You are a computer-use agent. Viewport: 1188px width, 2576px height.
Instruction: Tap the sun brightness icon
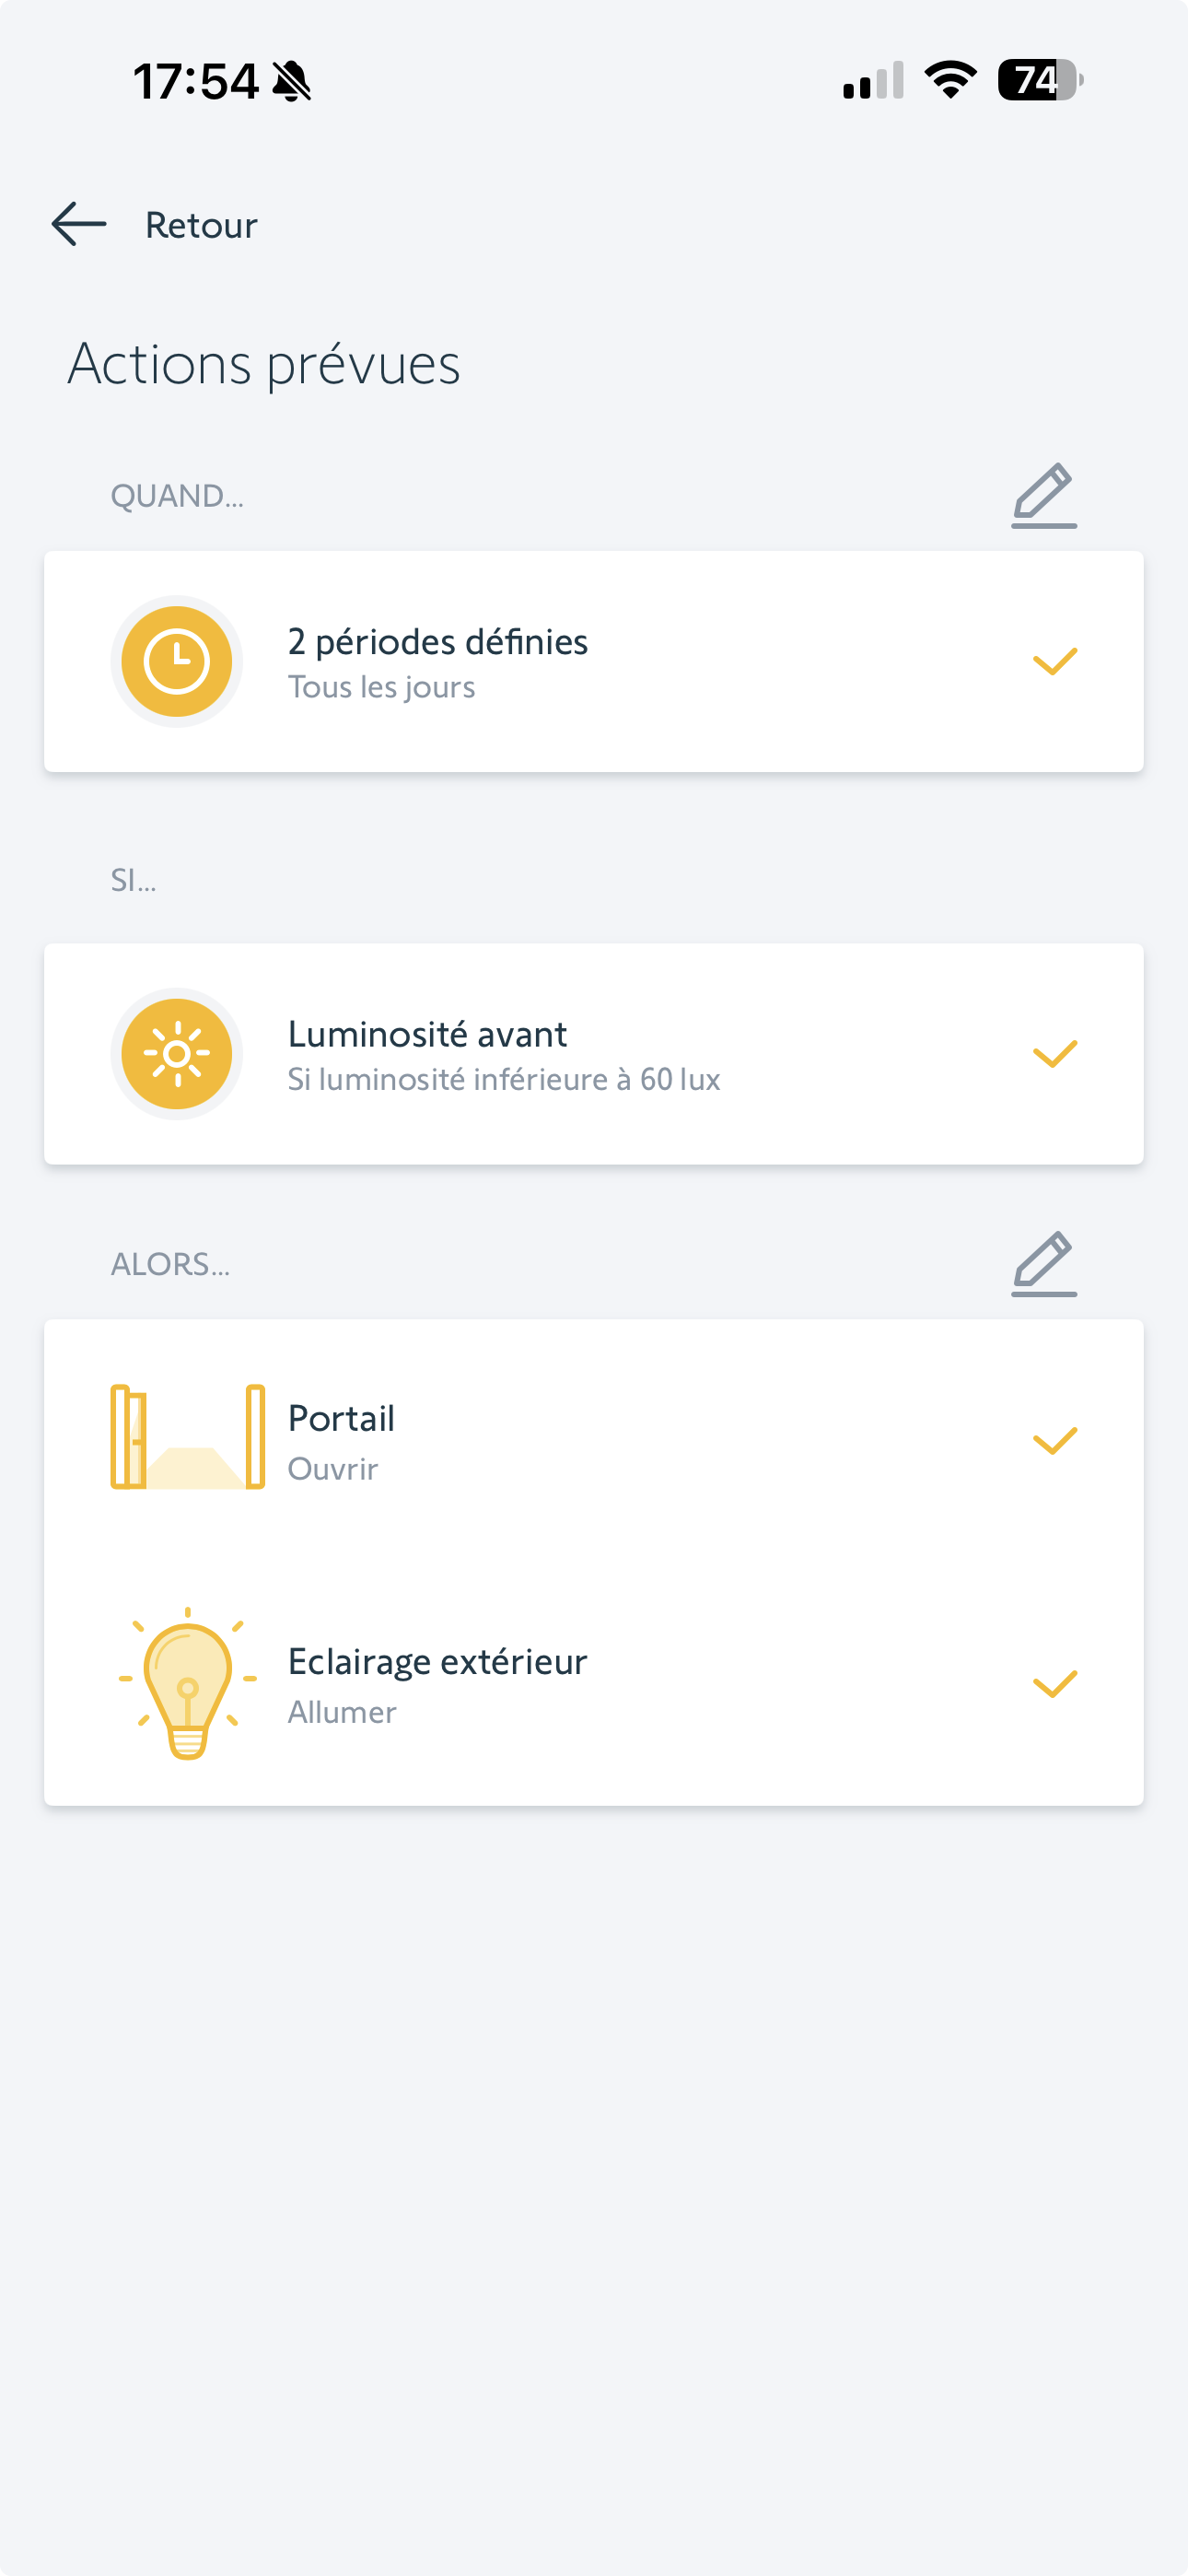[177, 1054]
